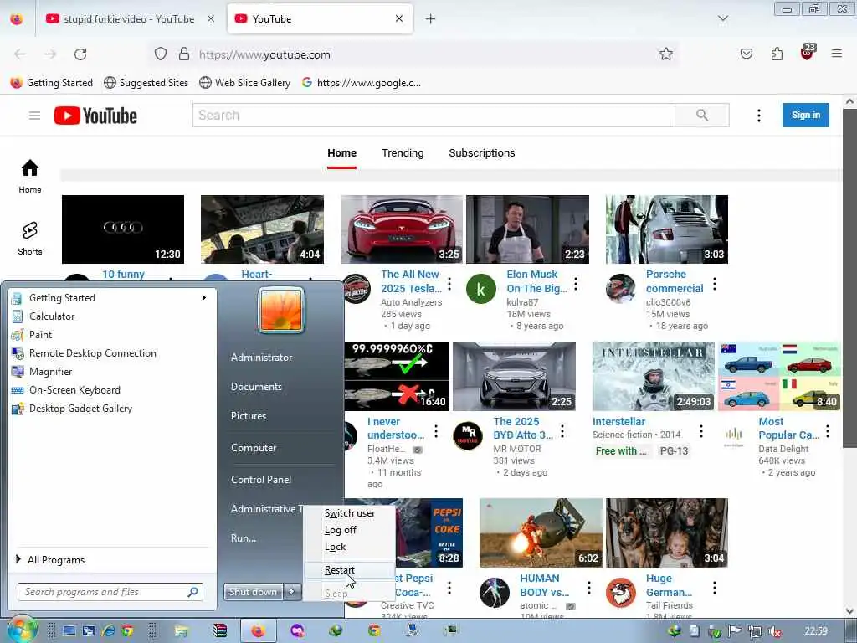Open a new Firefox tab
Viewport: 857px width, 643px height.
[430, 19]
